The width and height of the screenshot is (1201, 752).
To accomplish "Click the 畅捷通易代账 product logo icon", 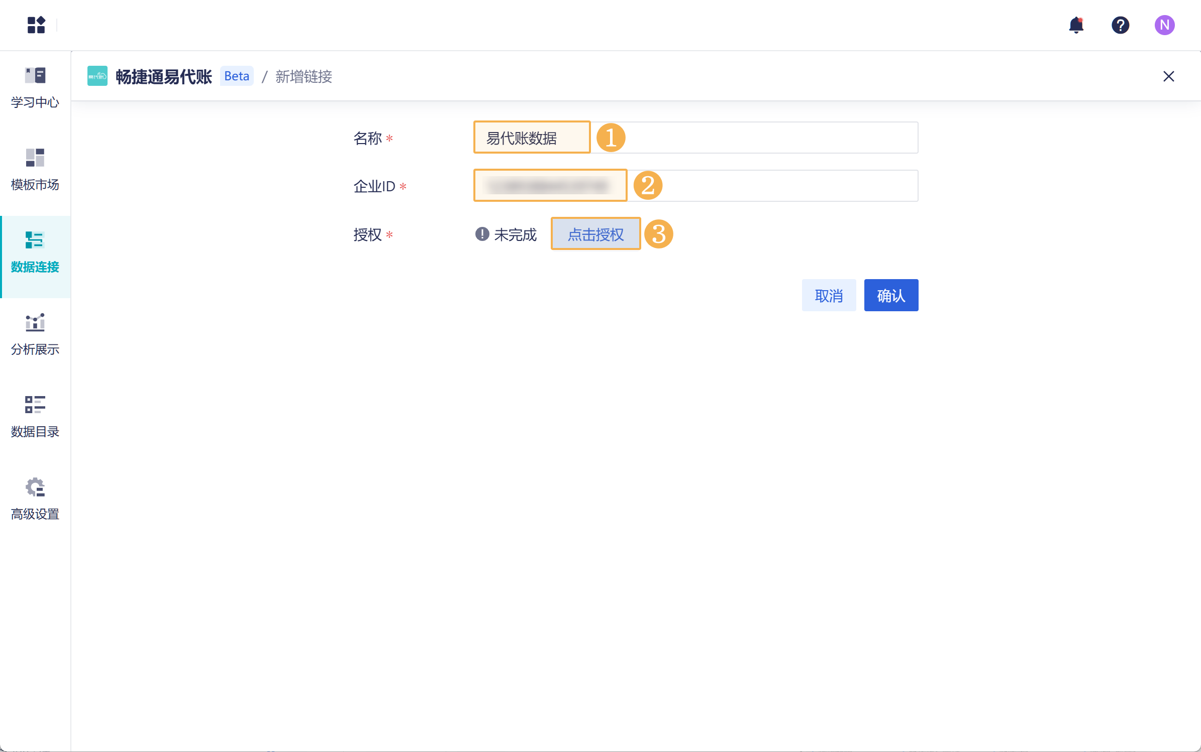I will (x=97, y=76).
